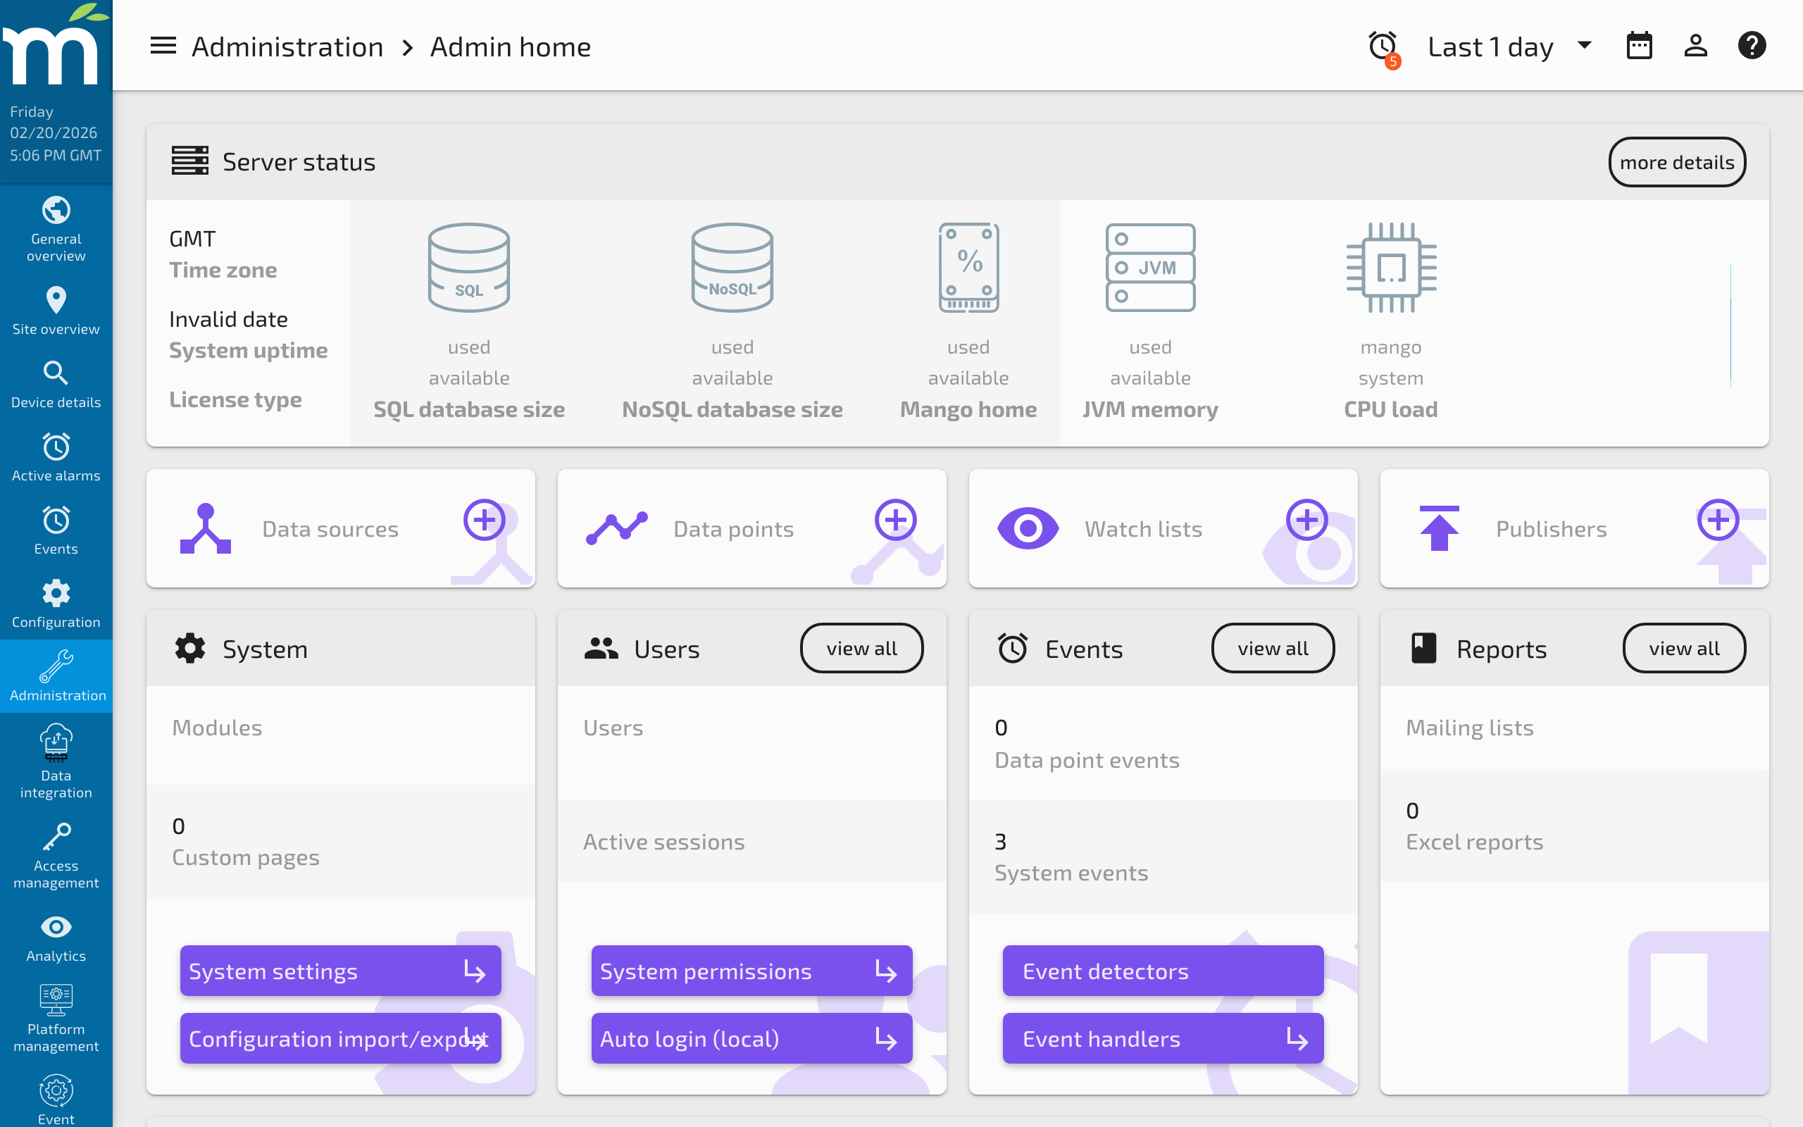Image resolution: width=1803 pixels, height=1127 pixels.
Task: Click view all in the Events card
Action: click(x=1272, y=648)
